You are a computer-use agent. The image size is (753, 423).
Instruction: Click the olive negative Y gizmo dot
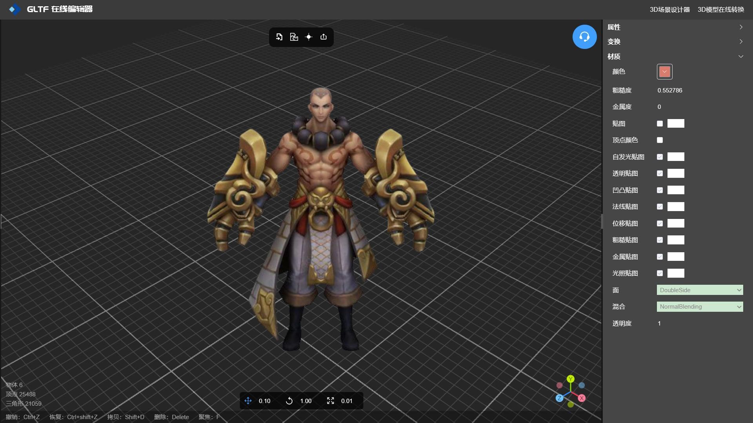[x=571, y=404]
